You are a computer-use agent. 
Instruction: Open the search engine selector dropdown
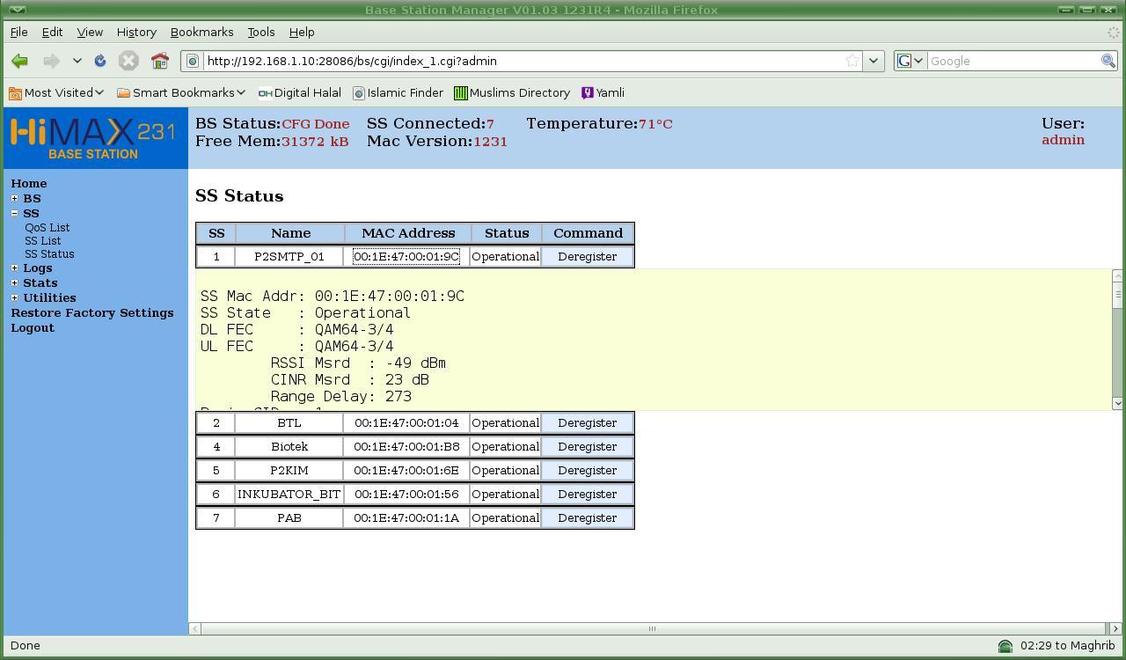click(x=910, y=61)
